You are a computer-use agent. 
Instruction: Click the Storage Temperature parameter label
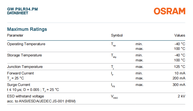pos(24,55)
